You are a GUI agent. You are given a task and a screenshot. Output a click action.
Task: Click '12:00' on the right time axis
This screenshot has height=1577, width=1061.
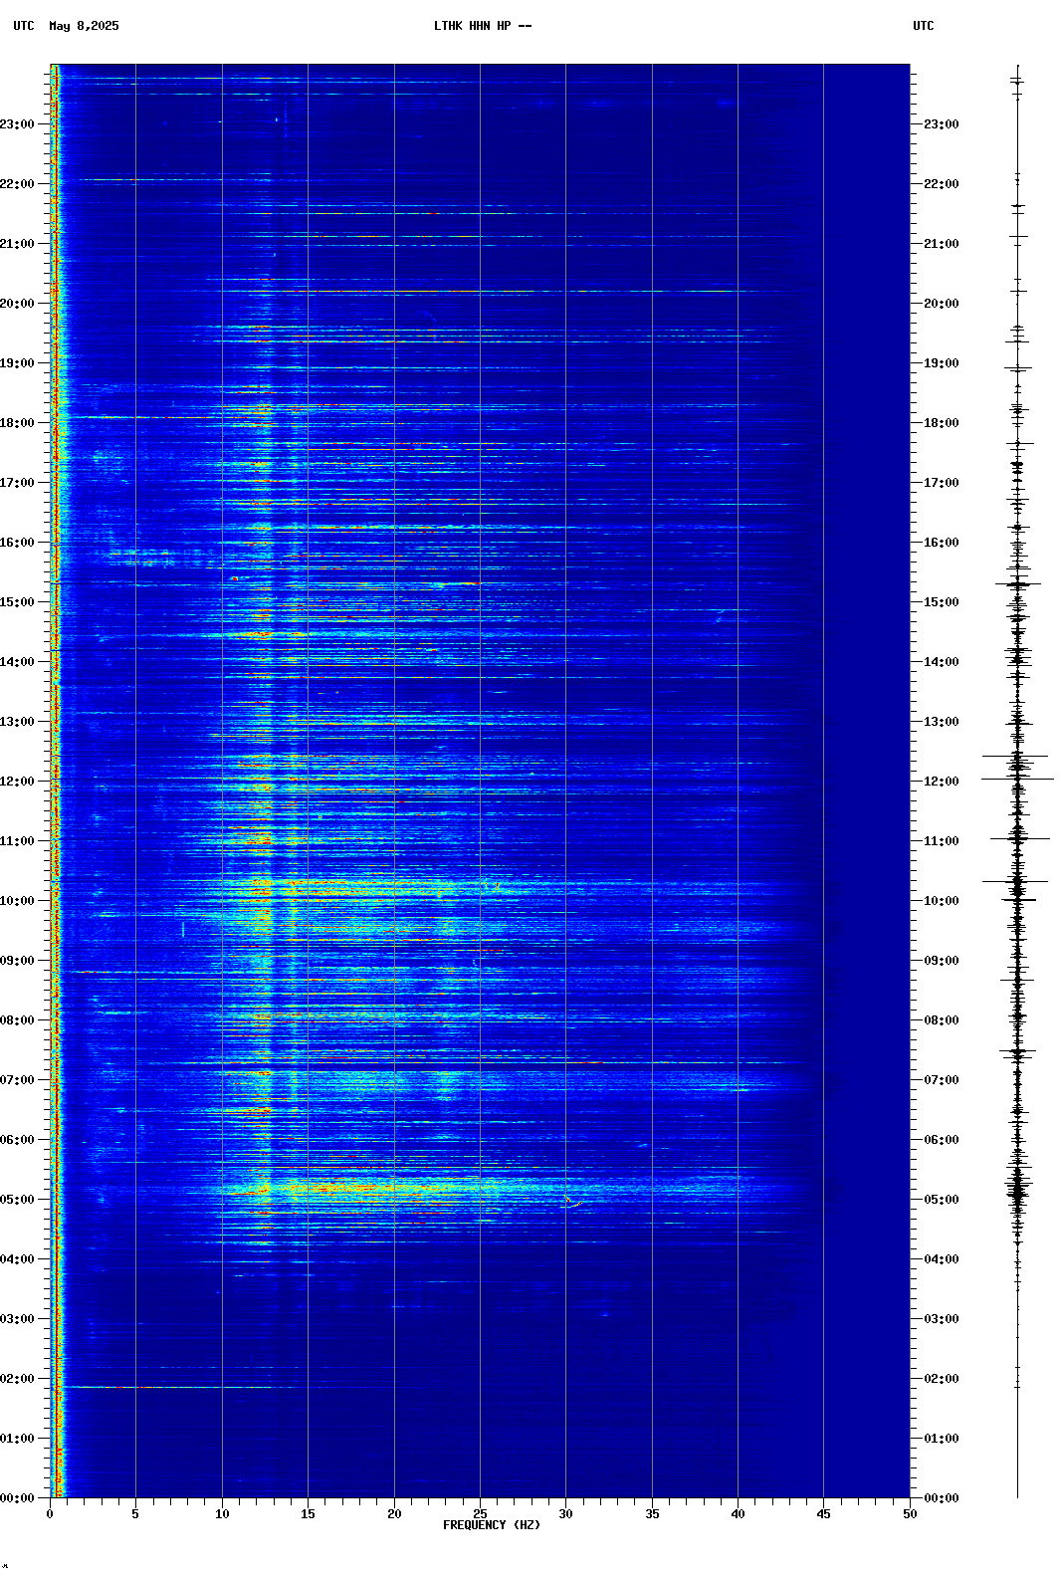click(x=942, y=782)
